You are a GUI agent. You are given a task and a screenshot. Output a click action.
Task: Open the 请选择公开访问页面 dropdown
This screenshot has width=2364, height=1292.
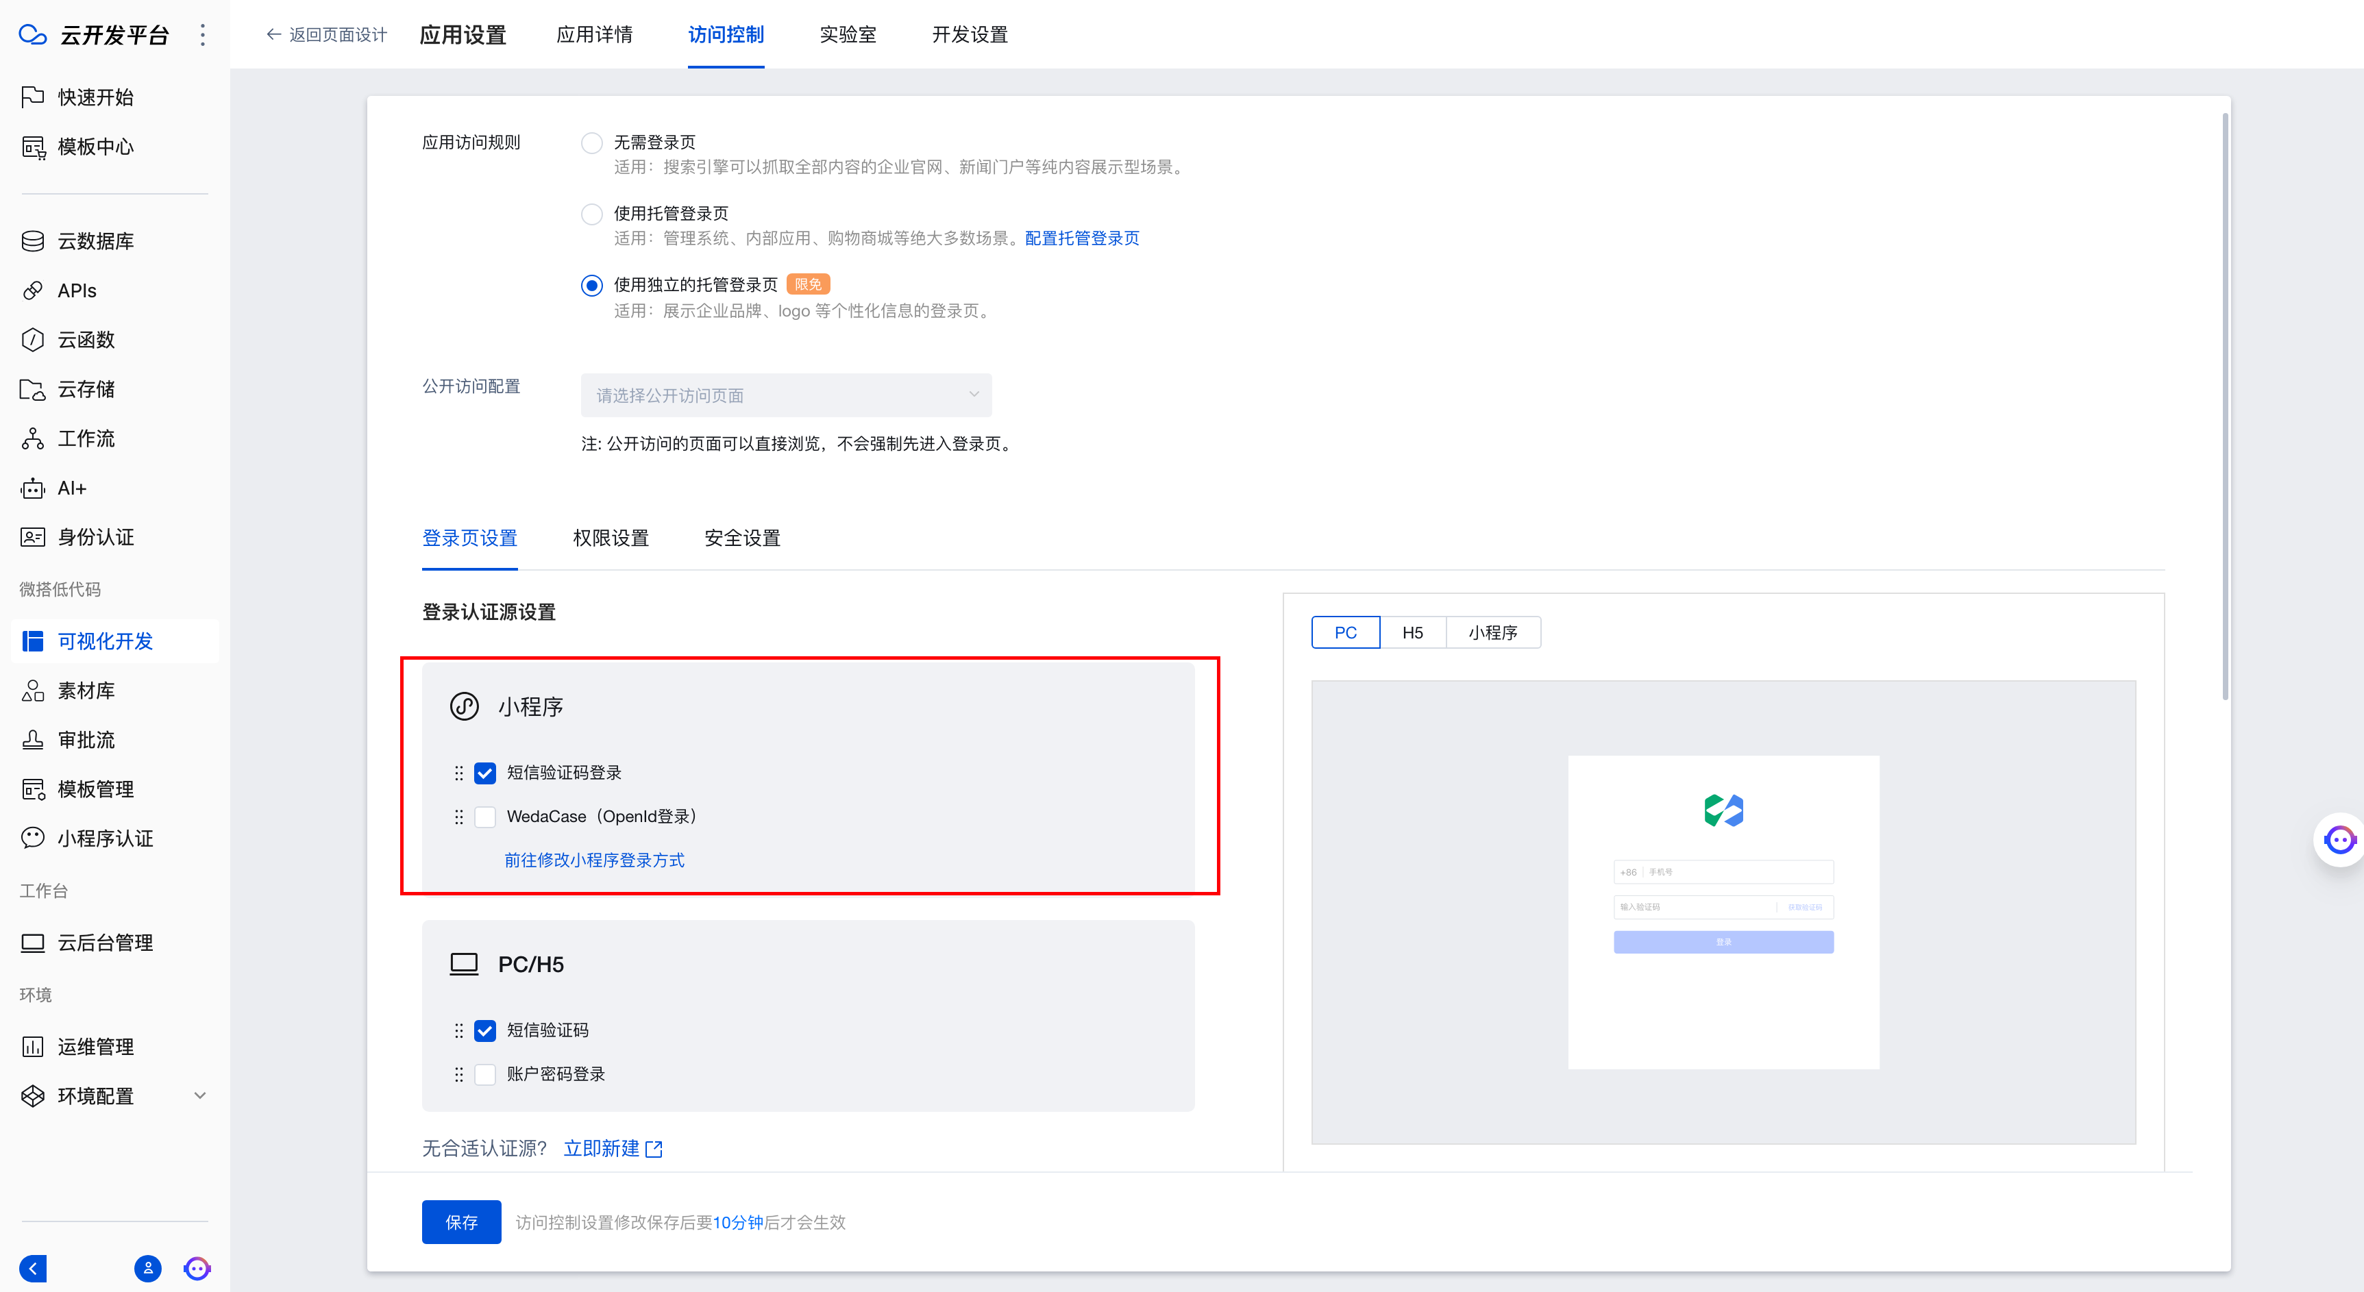point(785,395)
